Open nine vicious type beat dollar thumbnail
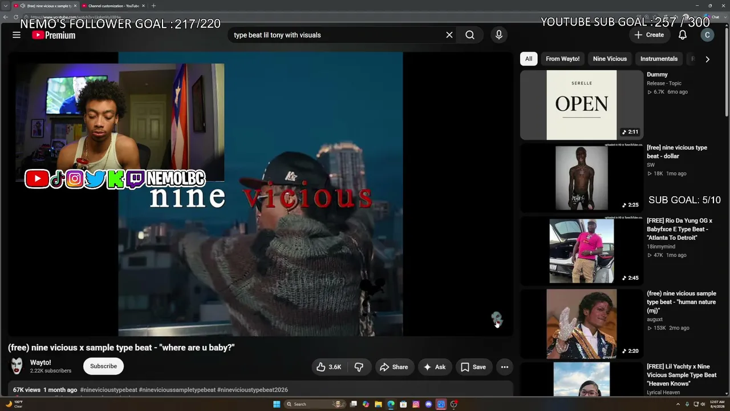Image resolution: width=730 pixels, height=411 pixels. [582, 178]
